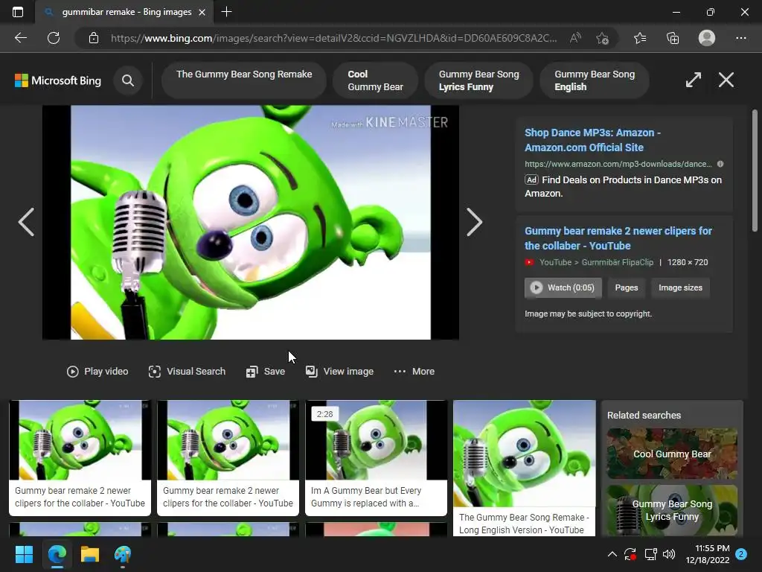Start Visual Search on this image
762x572 pixels.
(187, 371)
